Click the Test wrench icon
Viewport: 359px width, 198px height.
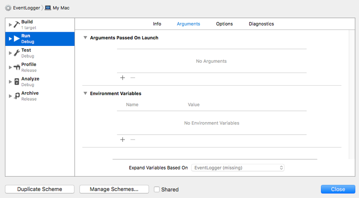(x=16, y=53)
